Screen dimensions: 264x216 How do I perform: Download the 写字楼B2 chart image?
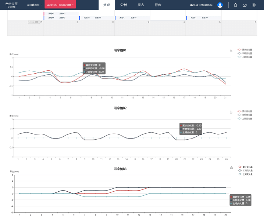(x=231, y=112)
